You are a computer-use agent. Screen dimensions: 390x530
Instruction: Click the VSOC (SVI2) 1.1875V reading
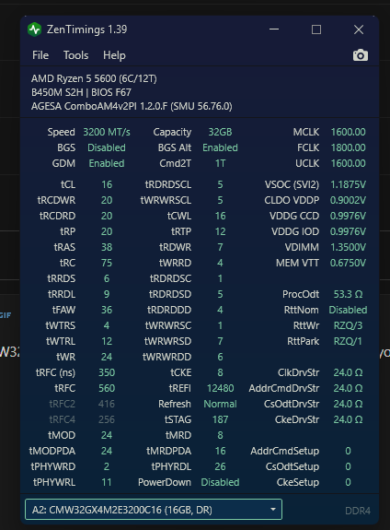tap(348, 184)
